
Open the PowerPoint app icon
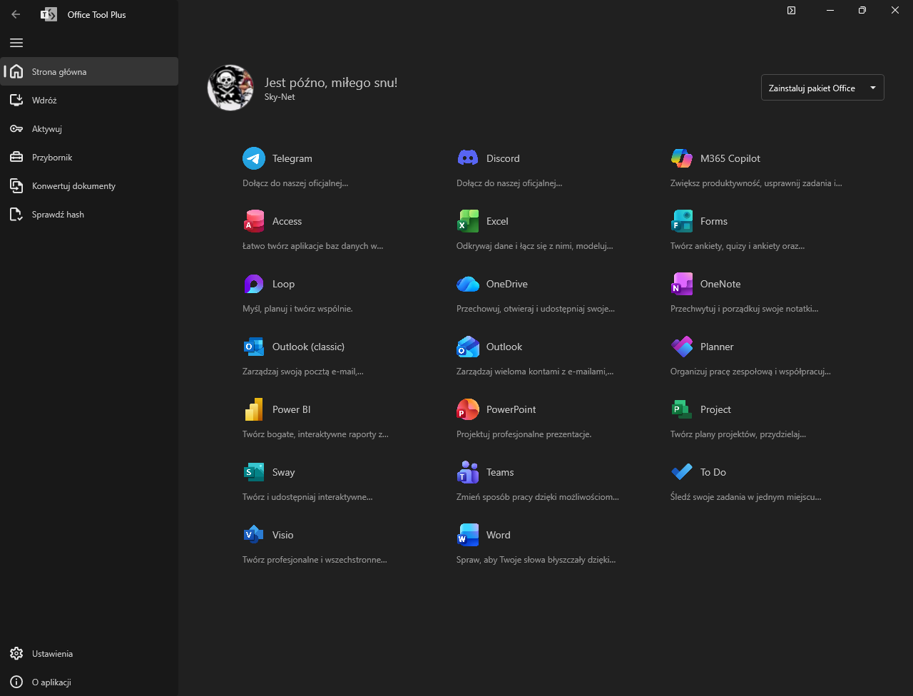coord(468,409)
